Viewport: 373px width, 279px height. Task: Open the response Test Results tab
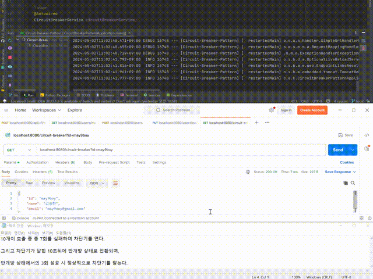[68, 172]
